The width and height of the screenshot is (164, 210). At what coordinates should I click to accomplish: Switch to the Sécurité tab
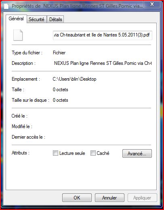pyautogui.click(x=36, y=19)
